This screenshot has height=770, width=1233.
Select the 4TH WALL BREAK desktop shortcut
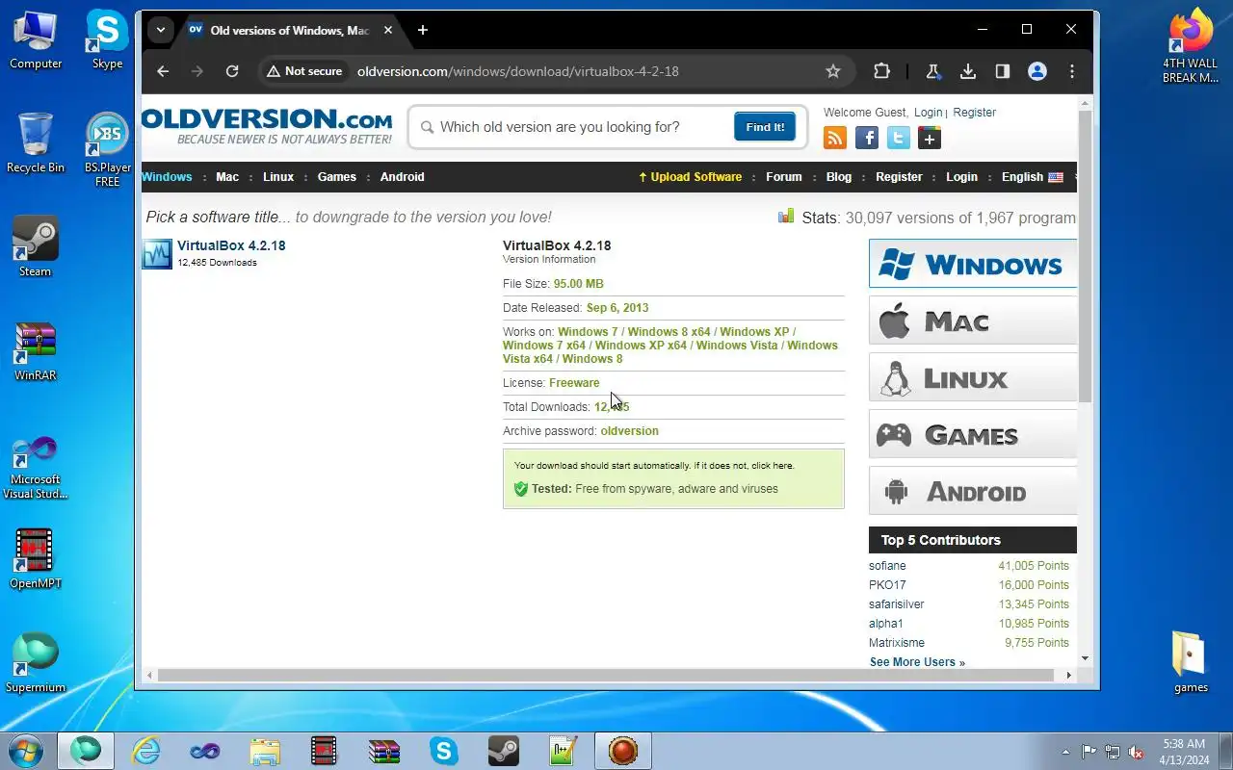[1191, 46]
